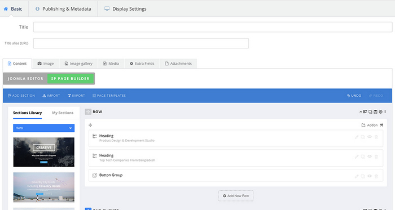Open column settings tools icon

[x=381, y=125]
